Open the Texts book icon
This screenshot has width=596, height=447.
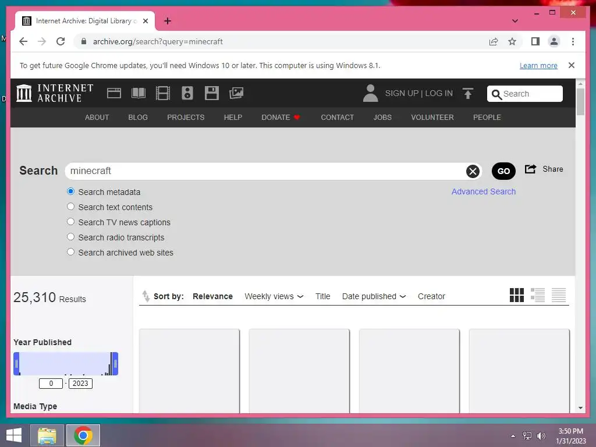pos(139,93)
